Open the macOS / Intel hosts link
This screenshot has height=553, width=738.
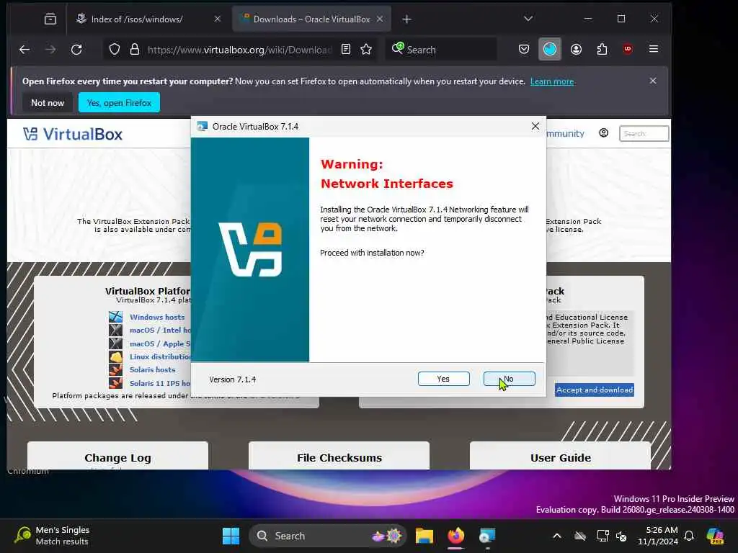point(161,330)
